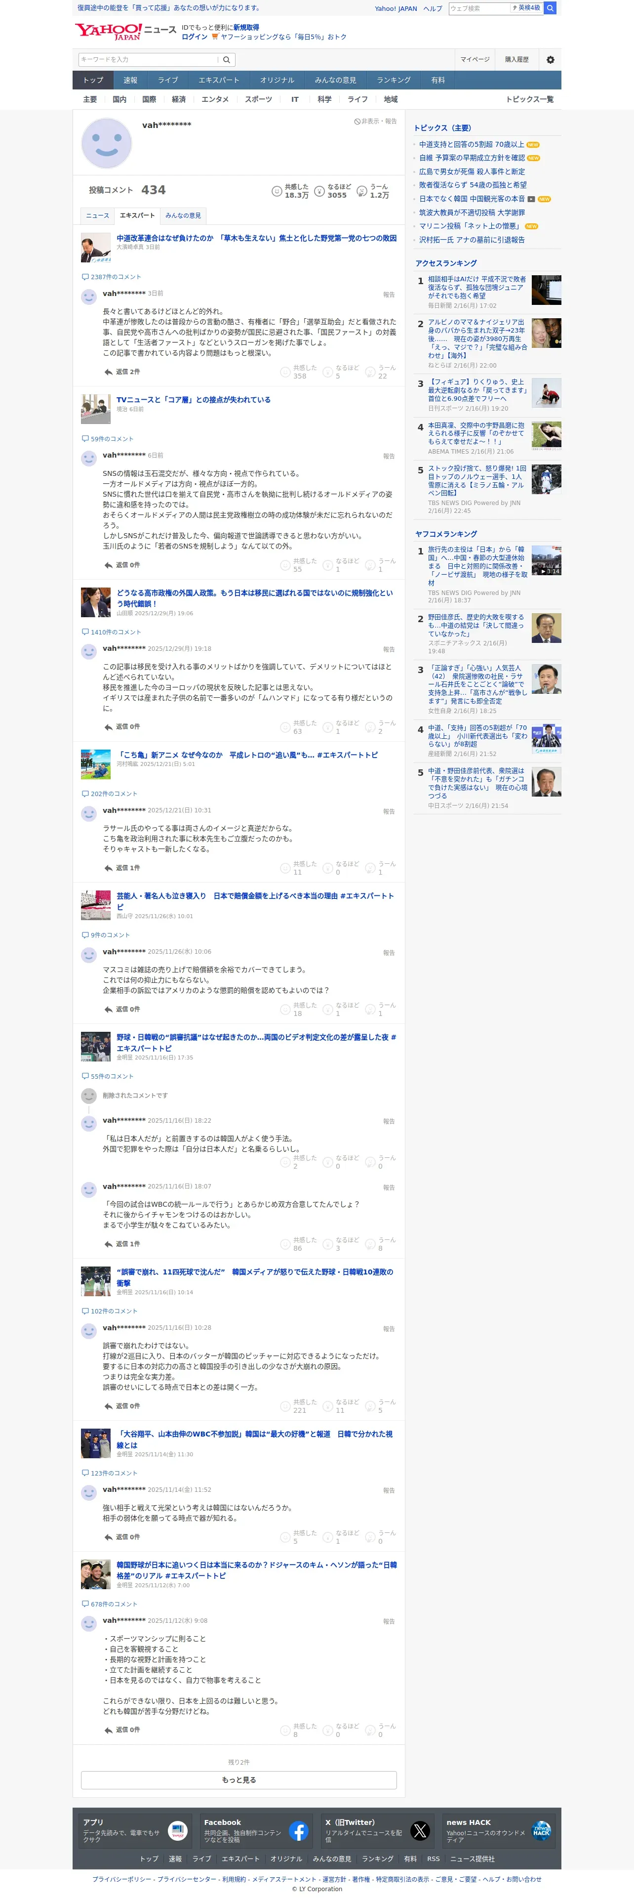Click the 非表示・報告 prohibition icon
Screen dimensions: 634x1904
tap(357, 122)
